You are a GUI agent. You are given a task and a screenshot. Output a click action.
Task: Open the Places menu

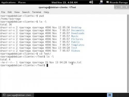[x=22, y=2]
